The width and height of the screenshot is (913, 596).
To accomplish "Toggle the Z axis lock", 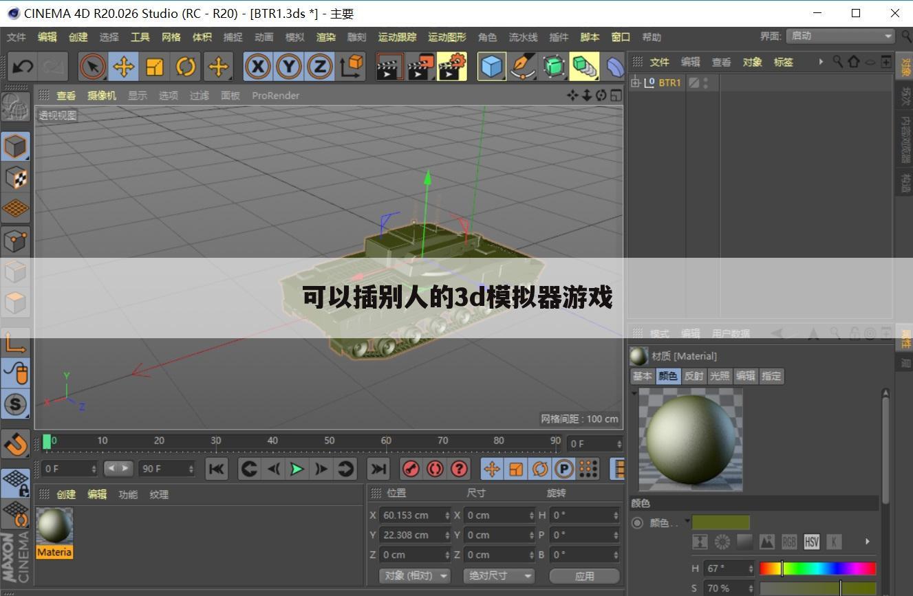I will click(x=320, y=67).
